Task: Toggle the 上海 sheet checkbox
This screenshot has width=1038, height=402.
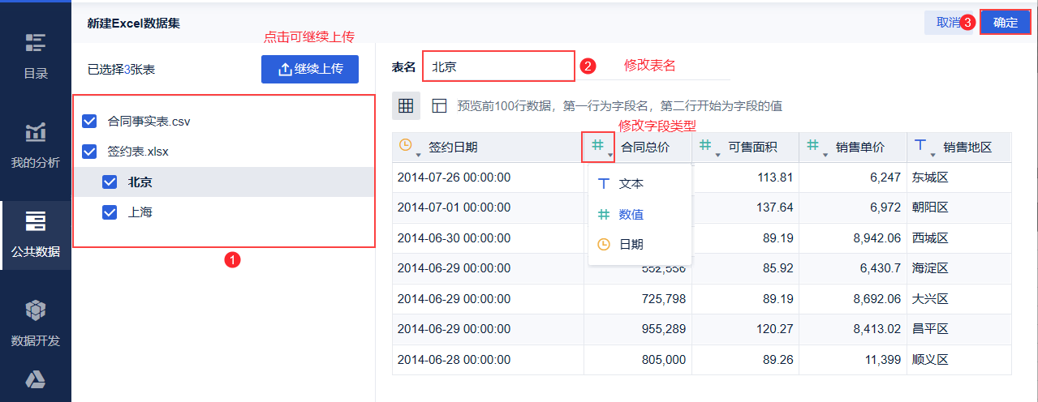Action: tap(110, 212)
